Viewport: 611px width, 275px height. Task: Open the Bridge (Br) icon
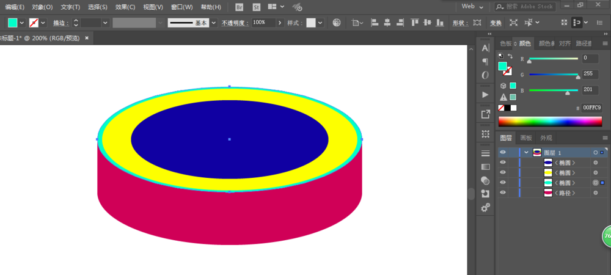pyautogui.click(x=239, y=7)
